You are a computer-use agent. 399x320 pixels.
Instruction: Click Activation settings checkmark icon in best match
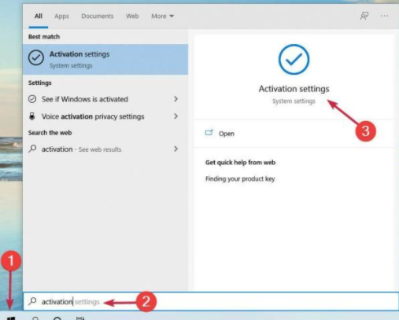[36, 57]
